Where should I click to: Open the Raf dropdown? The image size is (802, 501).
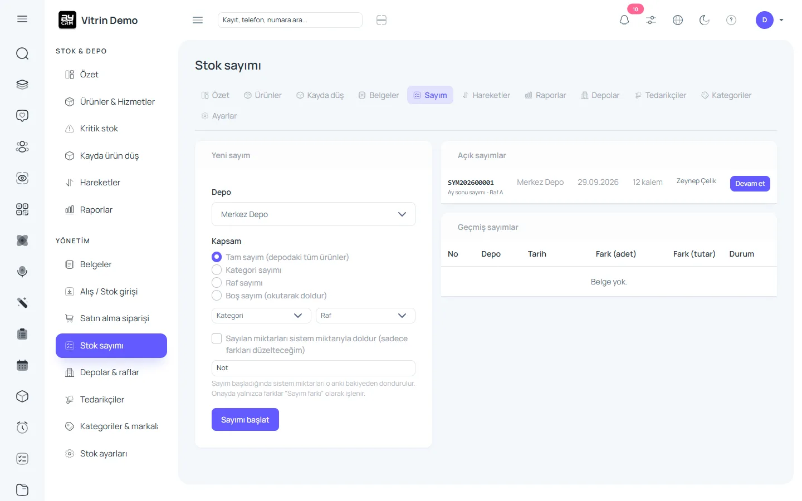point(365,316)
